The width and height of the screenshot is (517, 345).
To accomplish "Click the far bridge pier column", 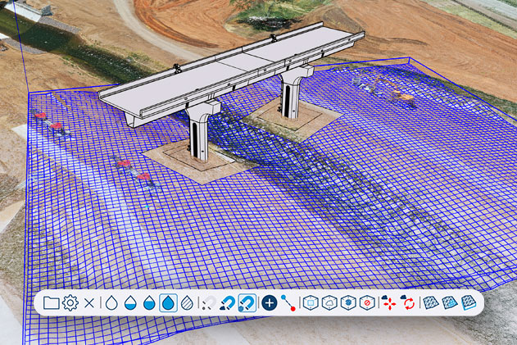I will click(x=292, y=94).
